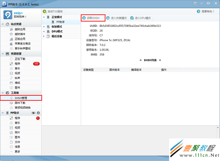Collapse the 工具箱 section arrow
This screenshot has width=220, height=161.
tap(3, 93)
